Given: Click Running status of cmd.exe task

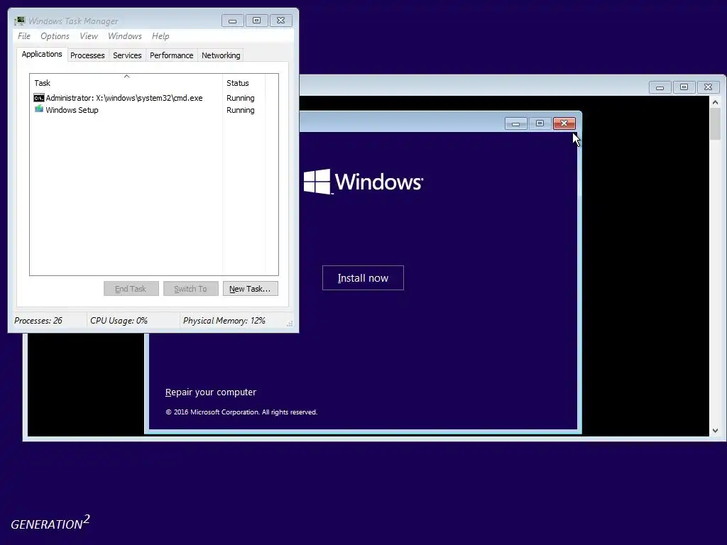Looking at the screenshot, I should coord(240,98).
